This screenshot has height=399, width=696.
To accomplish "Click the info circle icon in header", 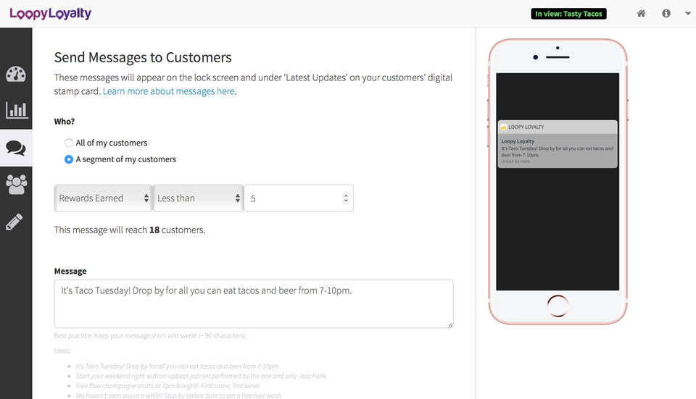I will click(666, 14).
